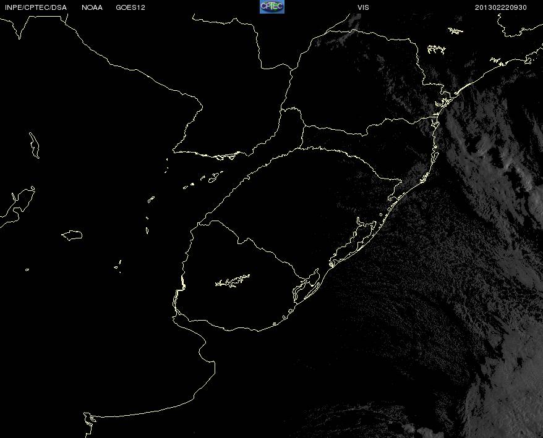Image resolution: width=543 pixels, height=438 pixels.
Task: Click the CPTEC logo at top center
Action: tap(272, 7)
